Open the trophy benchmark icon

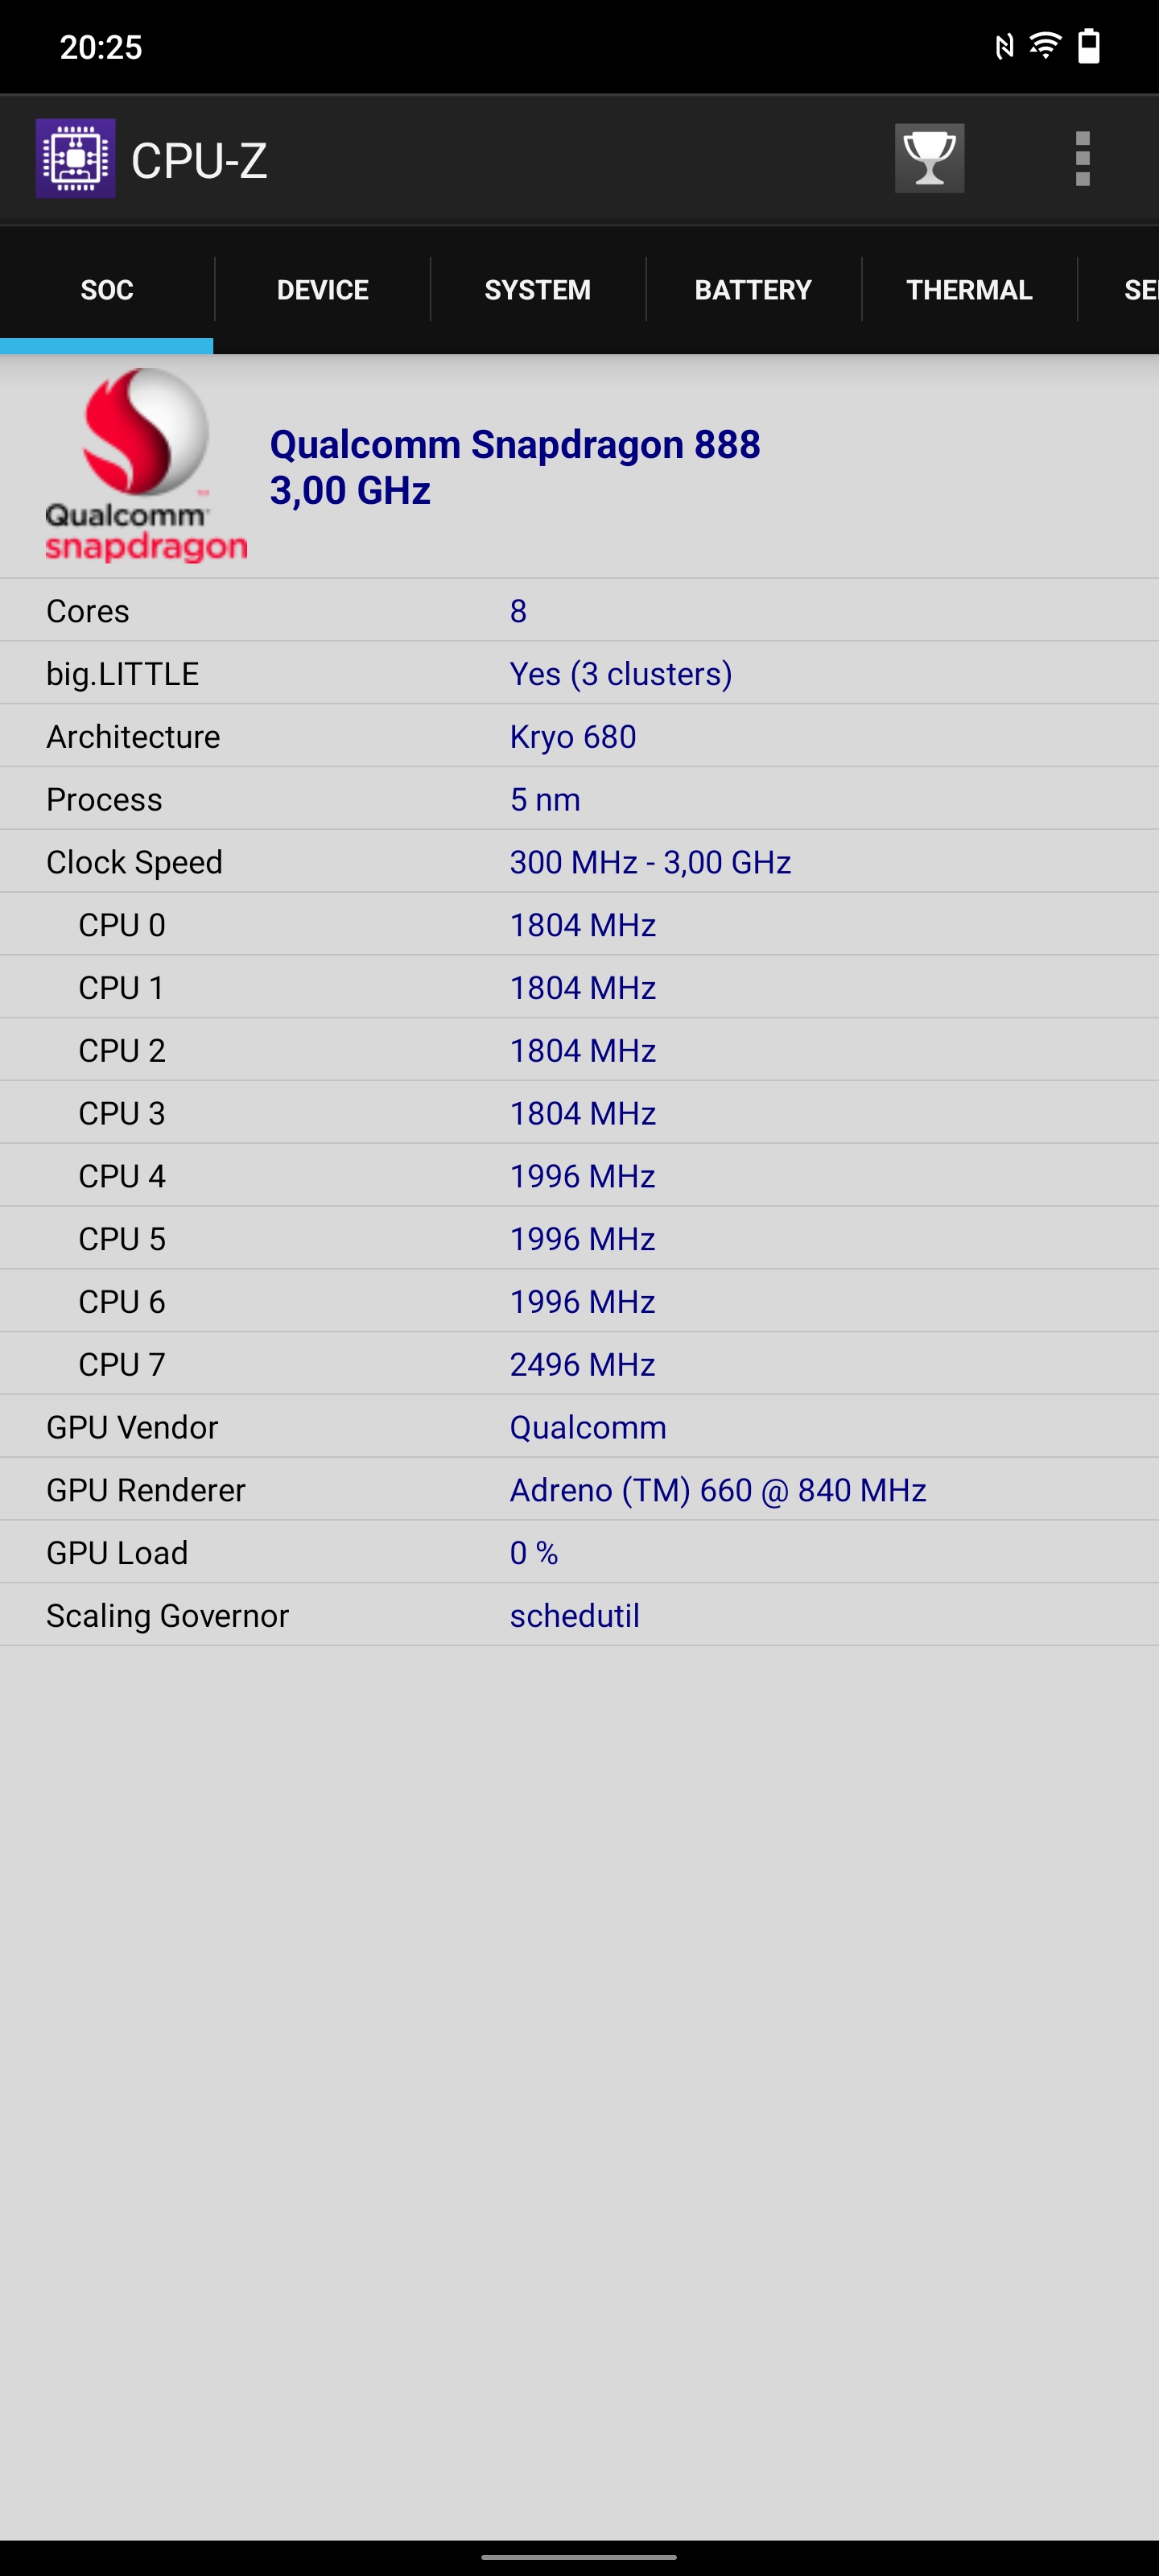(929, 158)
